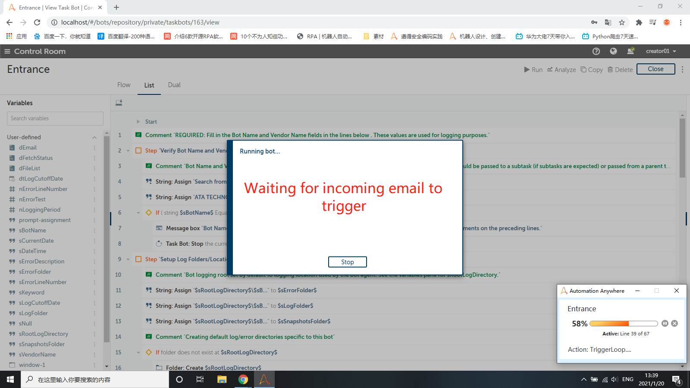Select the List view tab
The height and width of the screenshot is (388, 690).
click(149, 85)
